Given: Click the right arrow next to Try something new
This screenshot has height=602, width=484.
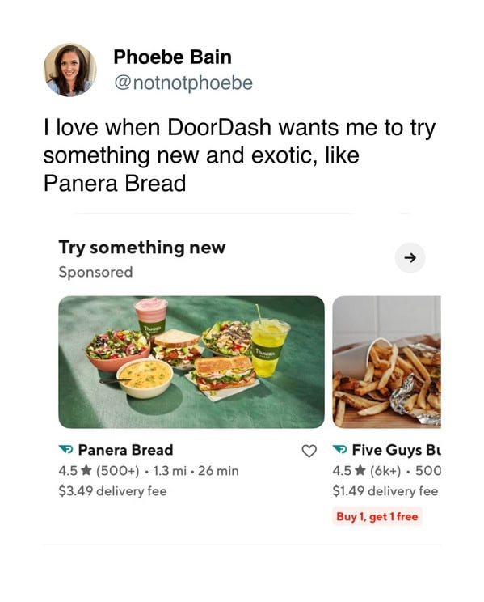Looking at the screenshot, I should (x=410, y=257).
